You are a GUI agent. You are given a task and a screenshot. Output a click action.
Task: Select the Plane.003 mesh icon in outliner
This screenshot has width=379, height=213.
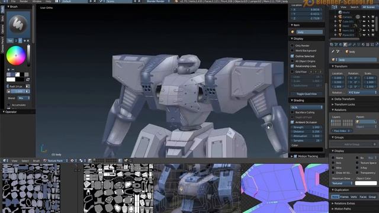pyautogui.click(x=340, y=35)
